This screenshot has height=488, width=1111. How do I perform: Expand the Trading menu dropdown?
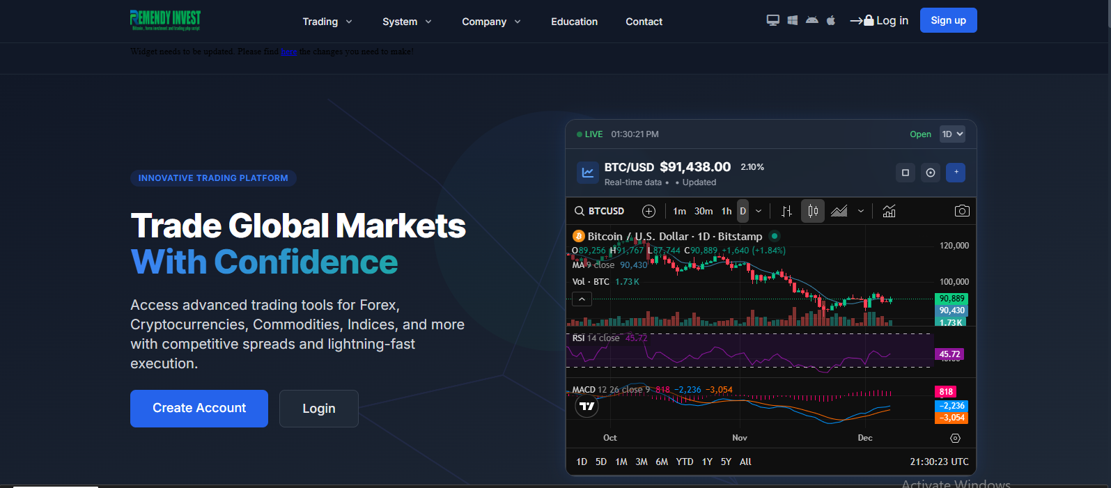pyautogui.click(x=327, y=22)
